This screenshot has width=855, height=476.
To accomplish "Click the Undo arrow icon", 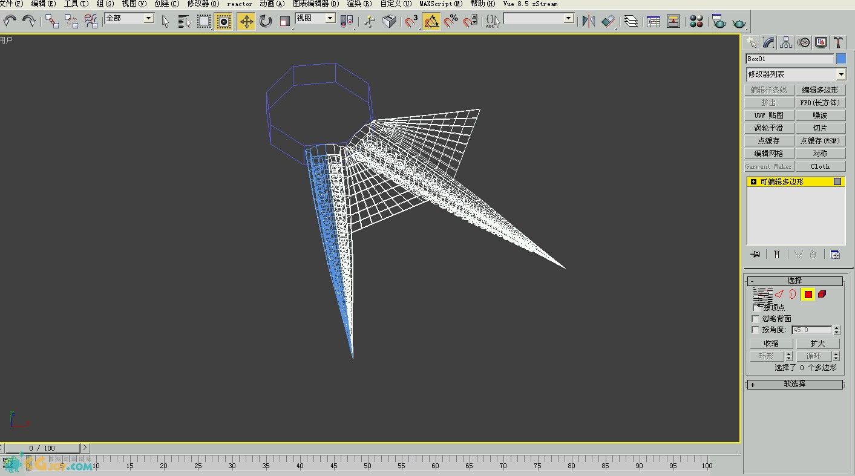I will point(10,21).
